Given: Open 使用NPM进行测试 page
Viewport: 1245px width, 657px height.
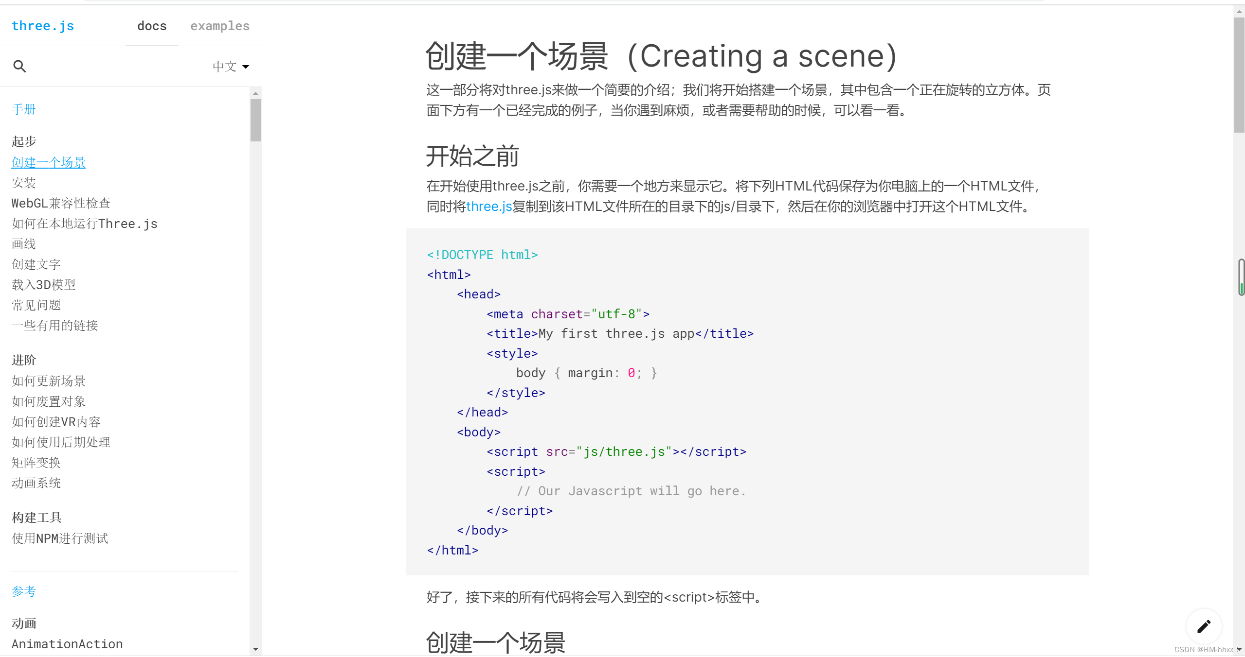Looking at the screenshot, I should pyautogui.click(x=59, y=538).
